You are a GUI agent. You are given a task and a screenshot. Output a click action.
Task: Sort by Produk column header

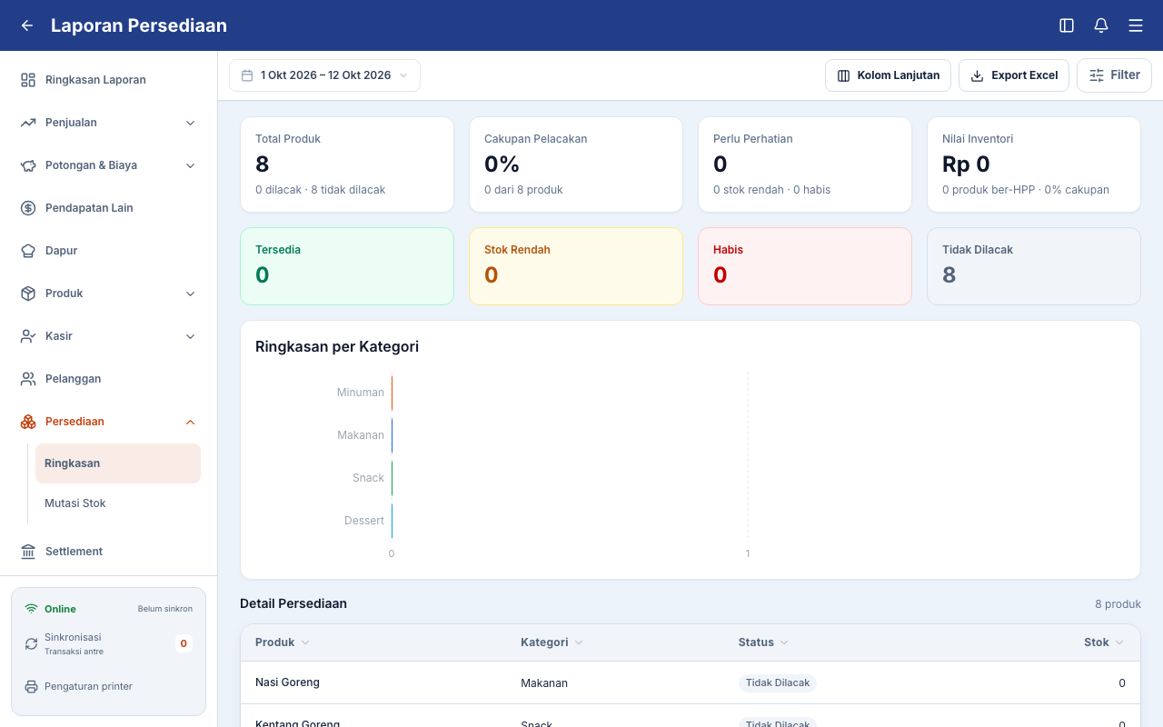click(x=283, y=642)
